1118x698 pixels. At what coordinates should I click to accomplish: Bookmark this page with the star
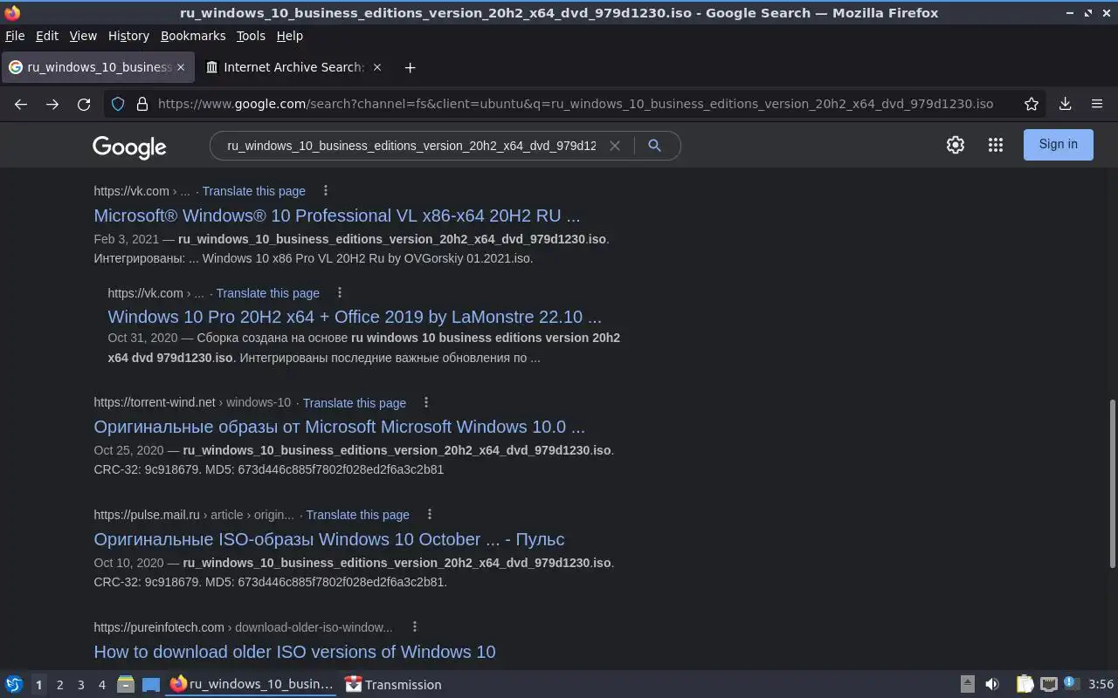pyautogui.click(x=1032, y=104)
